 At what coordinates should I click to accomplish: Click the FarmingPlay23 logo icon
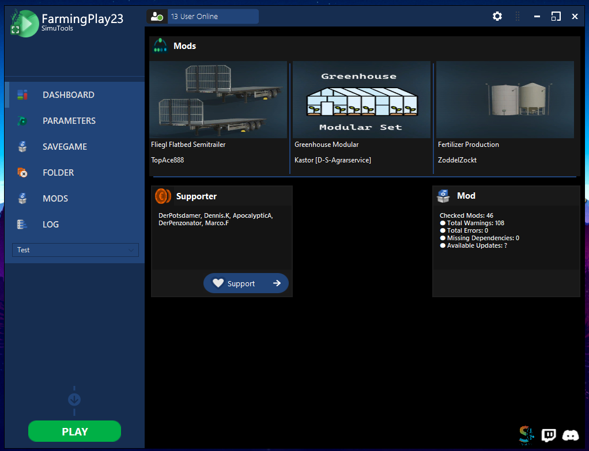point(25,23)
